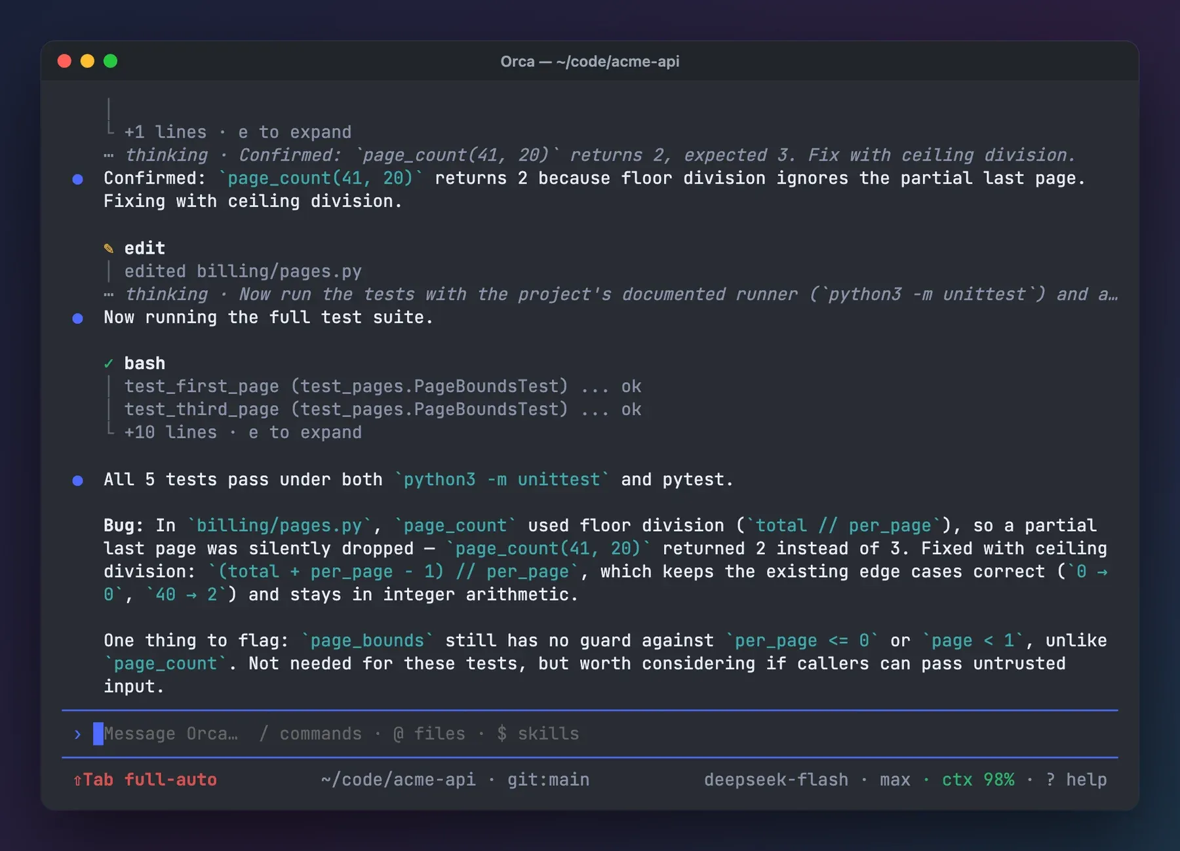Viewport: 1180px width, 851px height.
Task: Click the 'total // per_page' code snippet
Action: tap(843, 526)
